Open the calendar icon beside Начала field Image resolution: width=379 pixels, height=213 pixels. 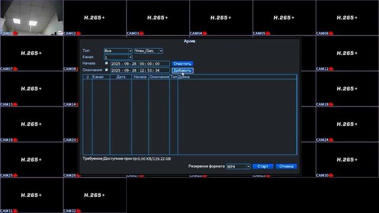tap(107, 63)
